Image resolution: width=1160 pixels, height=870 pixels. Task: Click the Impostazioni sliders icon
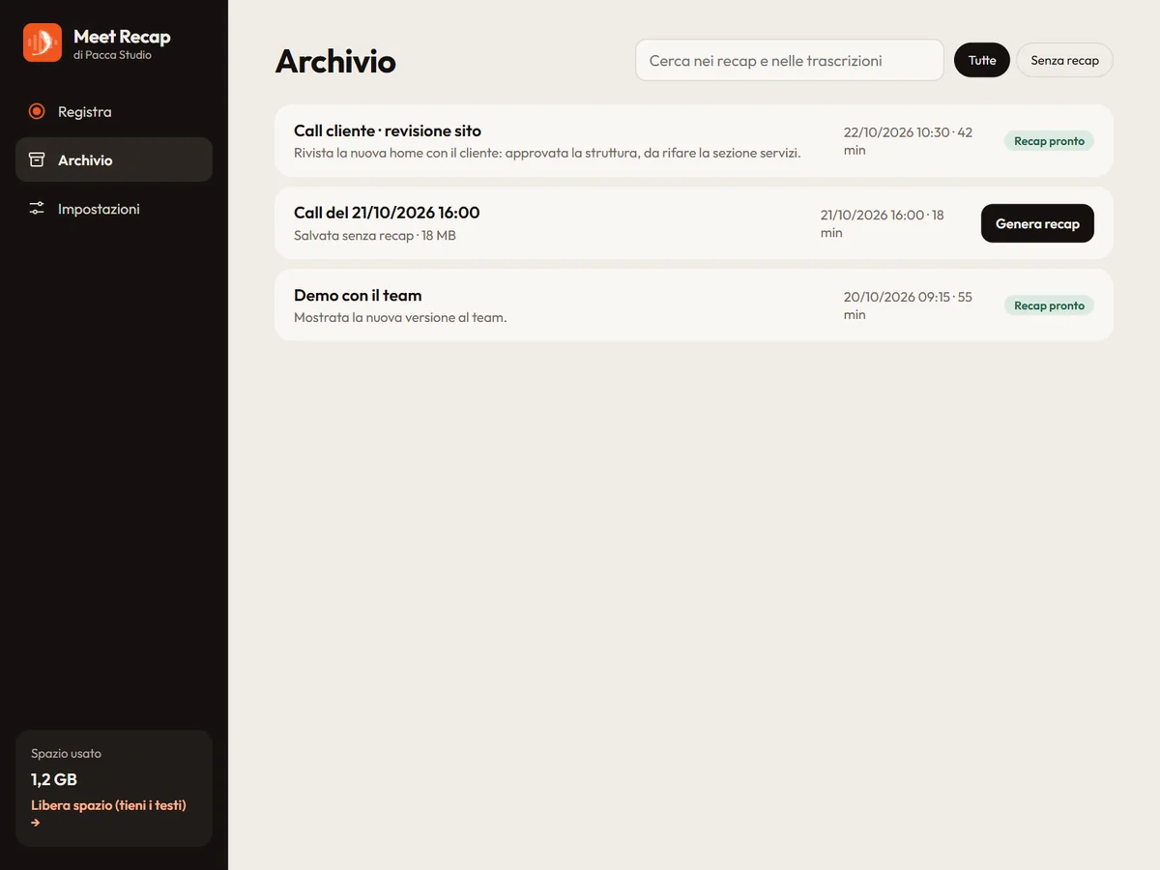click(37, 208)
